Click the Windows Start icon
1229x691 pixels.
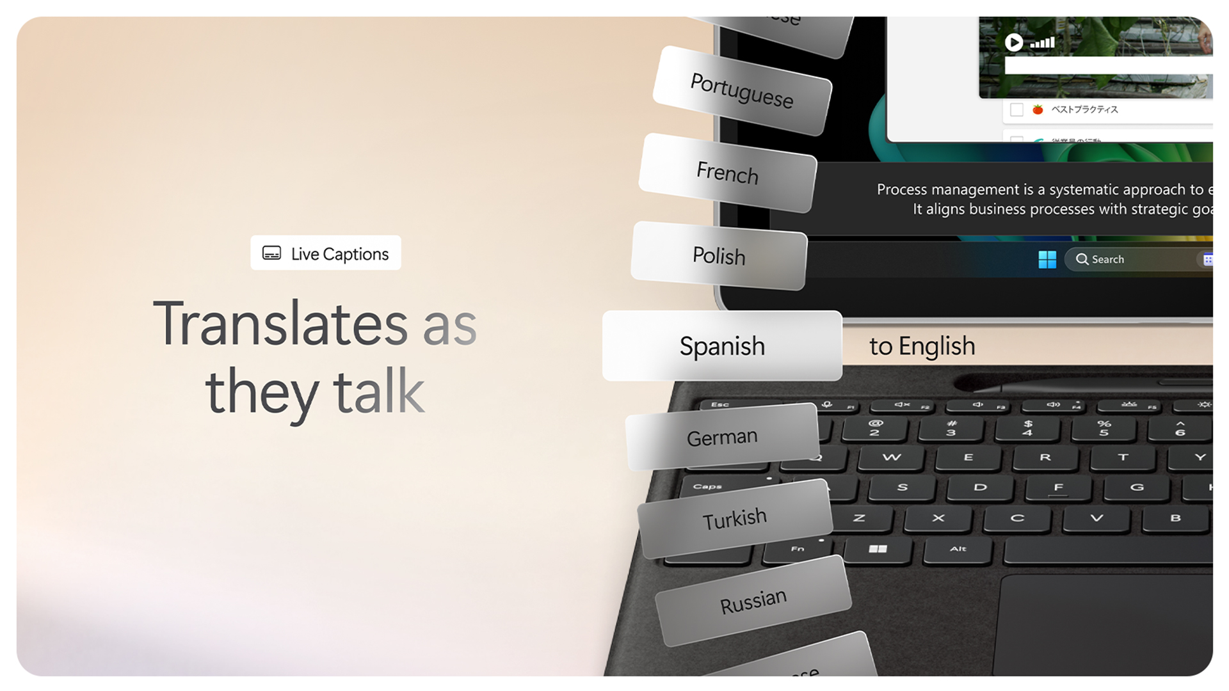pos(1047,259)
